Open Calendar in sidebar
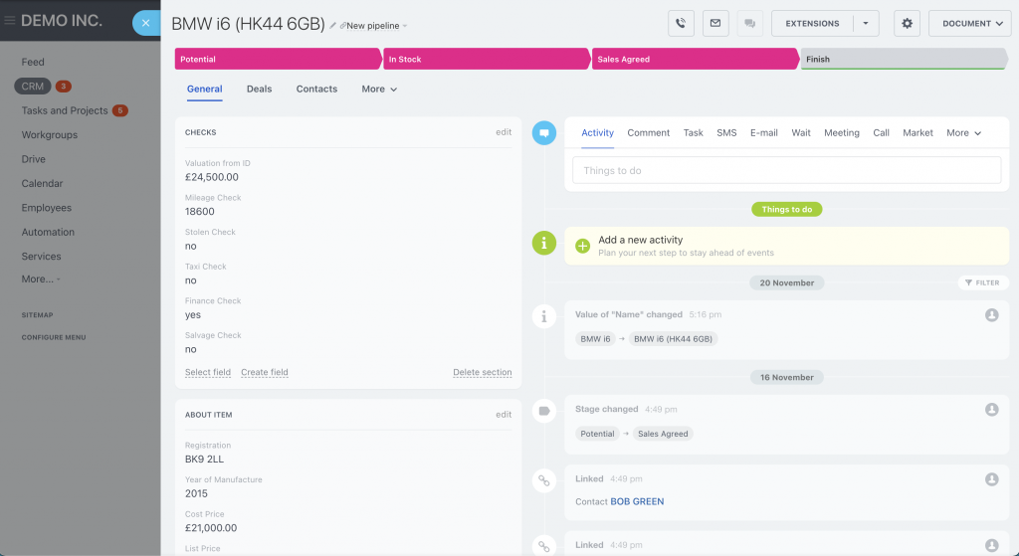 click(42, 183)
